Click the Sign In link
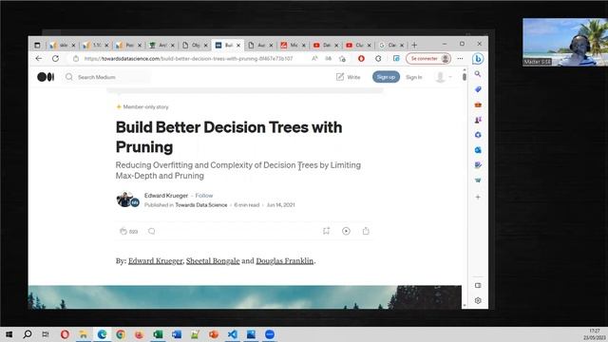Viewport: 608px width, 342px height. click(x=414, y=77)
